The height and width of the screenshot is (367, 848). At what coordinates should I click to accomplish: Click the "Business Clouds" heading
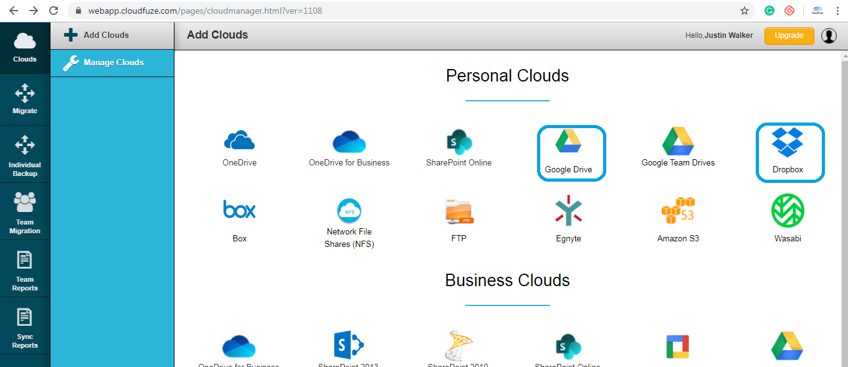[x=507, y=281]
